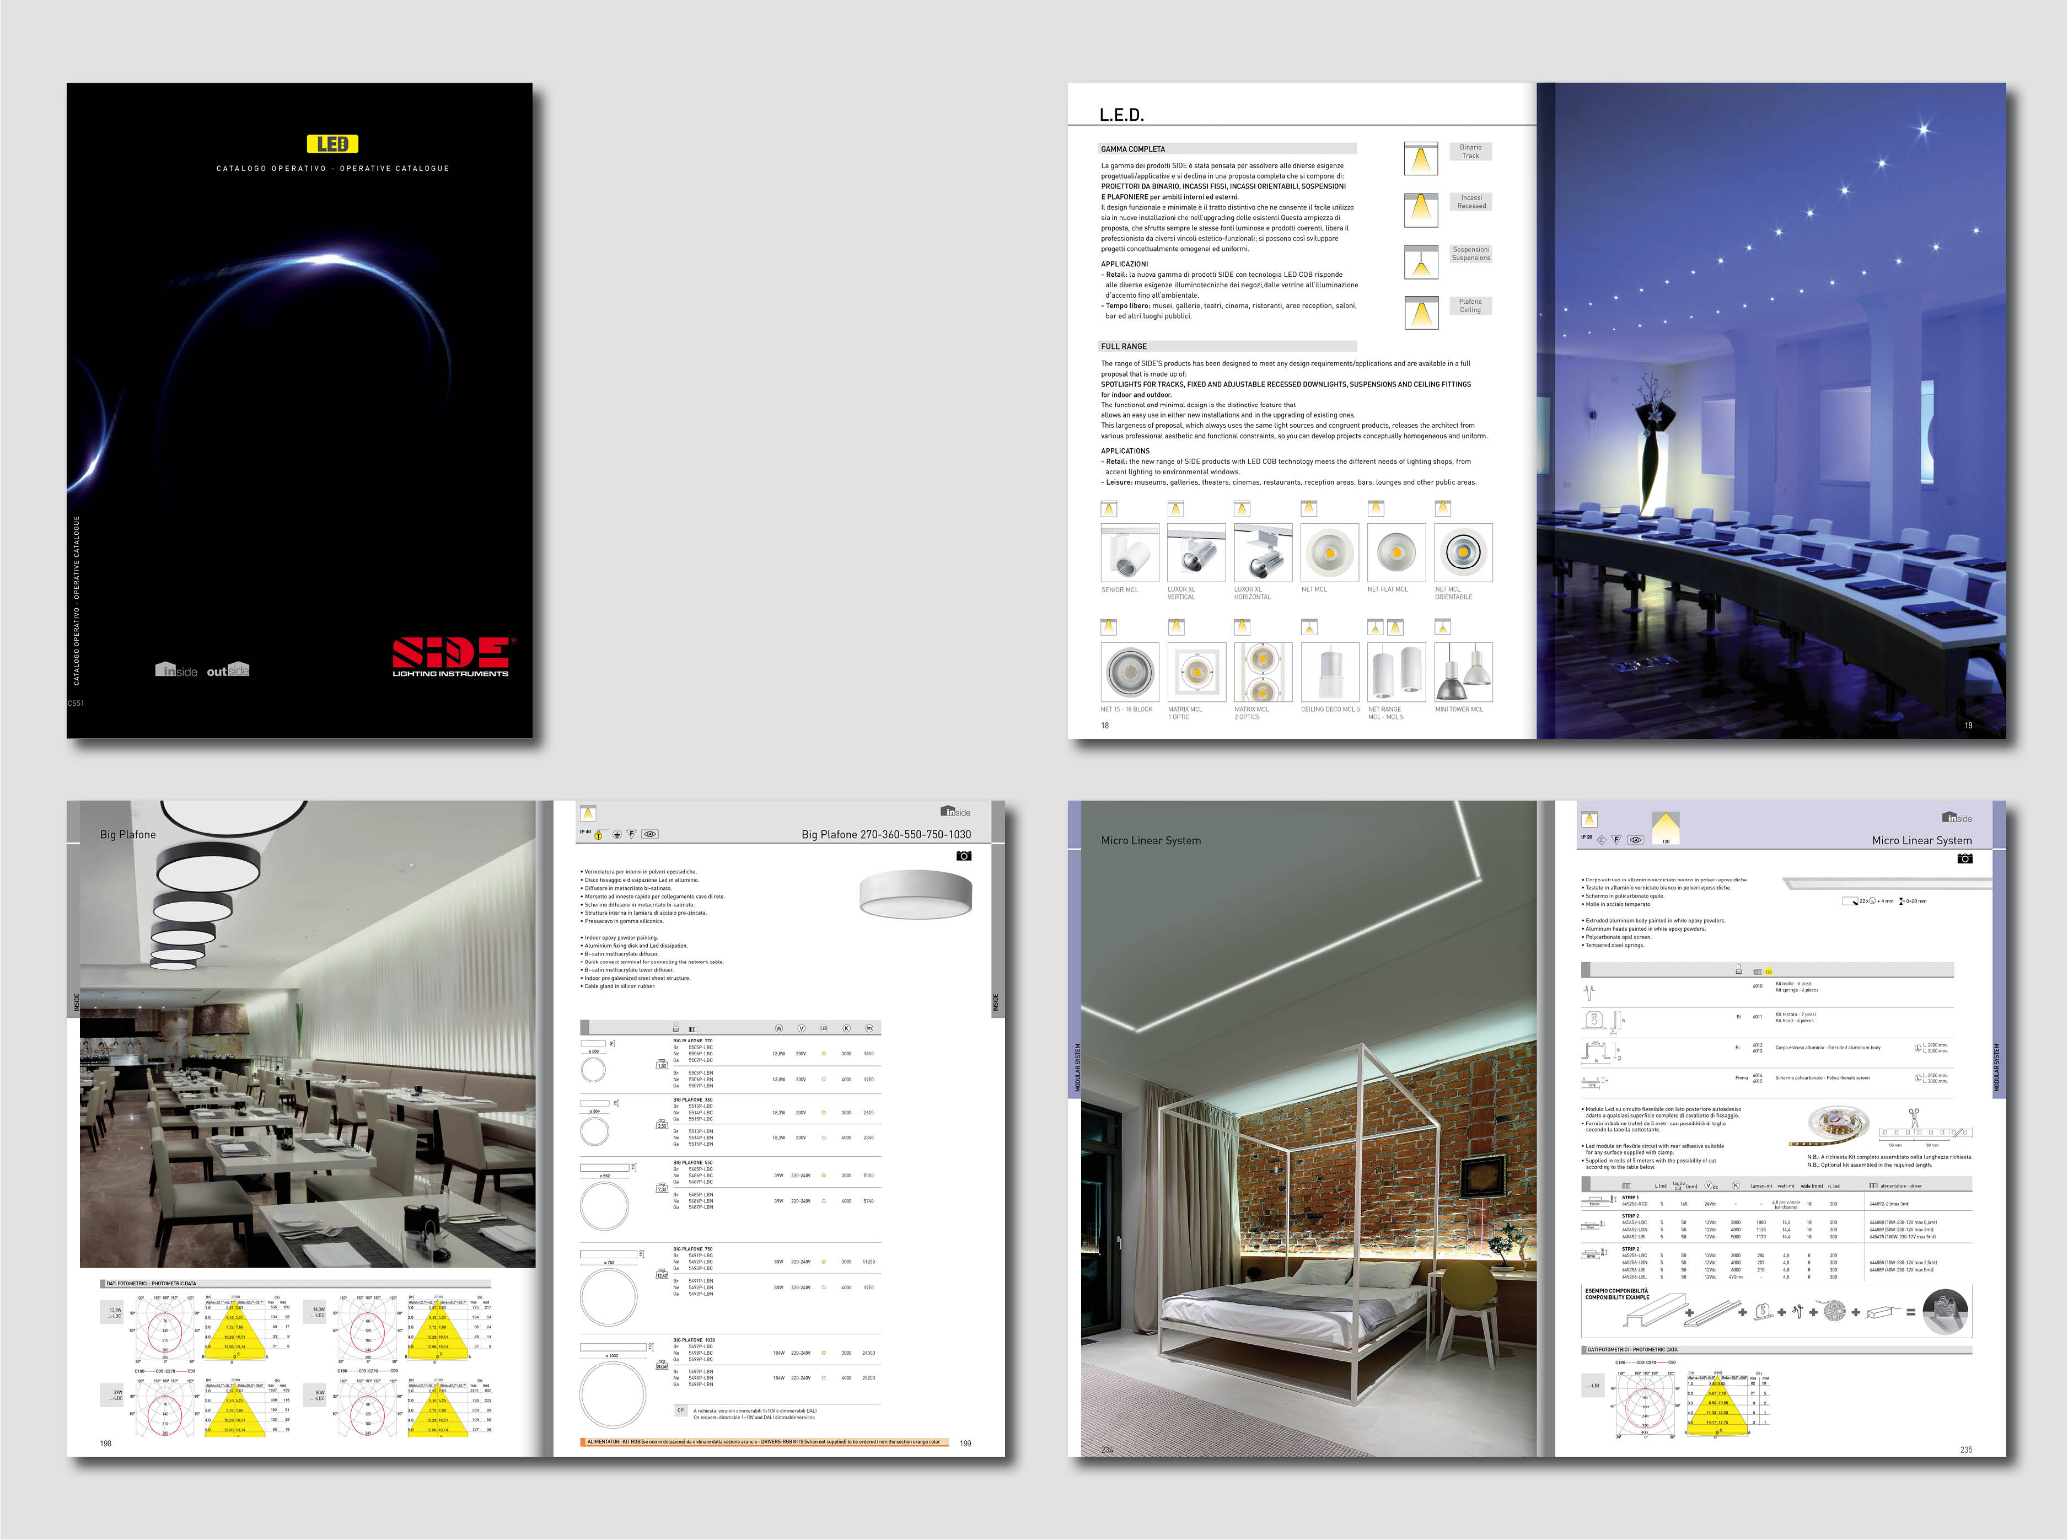The width and height of the screenshot is (2068, 1540).
Task: Click the small mounting icon above NET MCL
Action: (1309, 509)
